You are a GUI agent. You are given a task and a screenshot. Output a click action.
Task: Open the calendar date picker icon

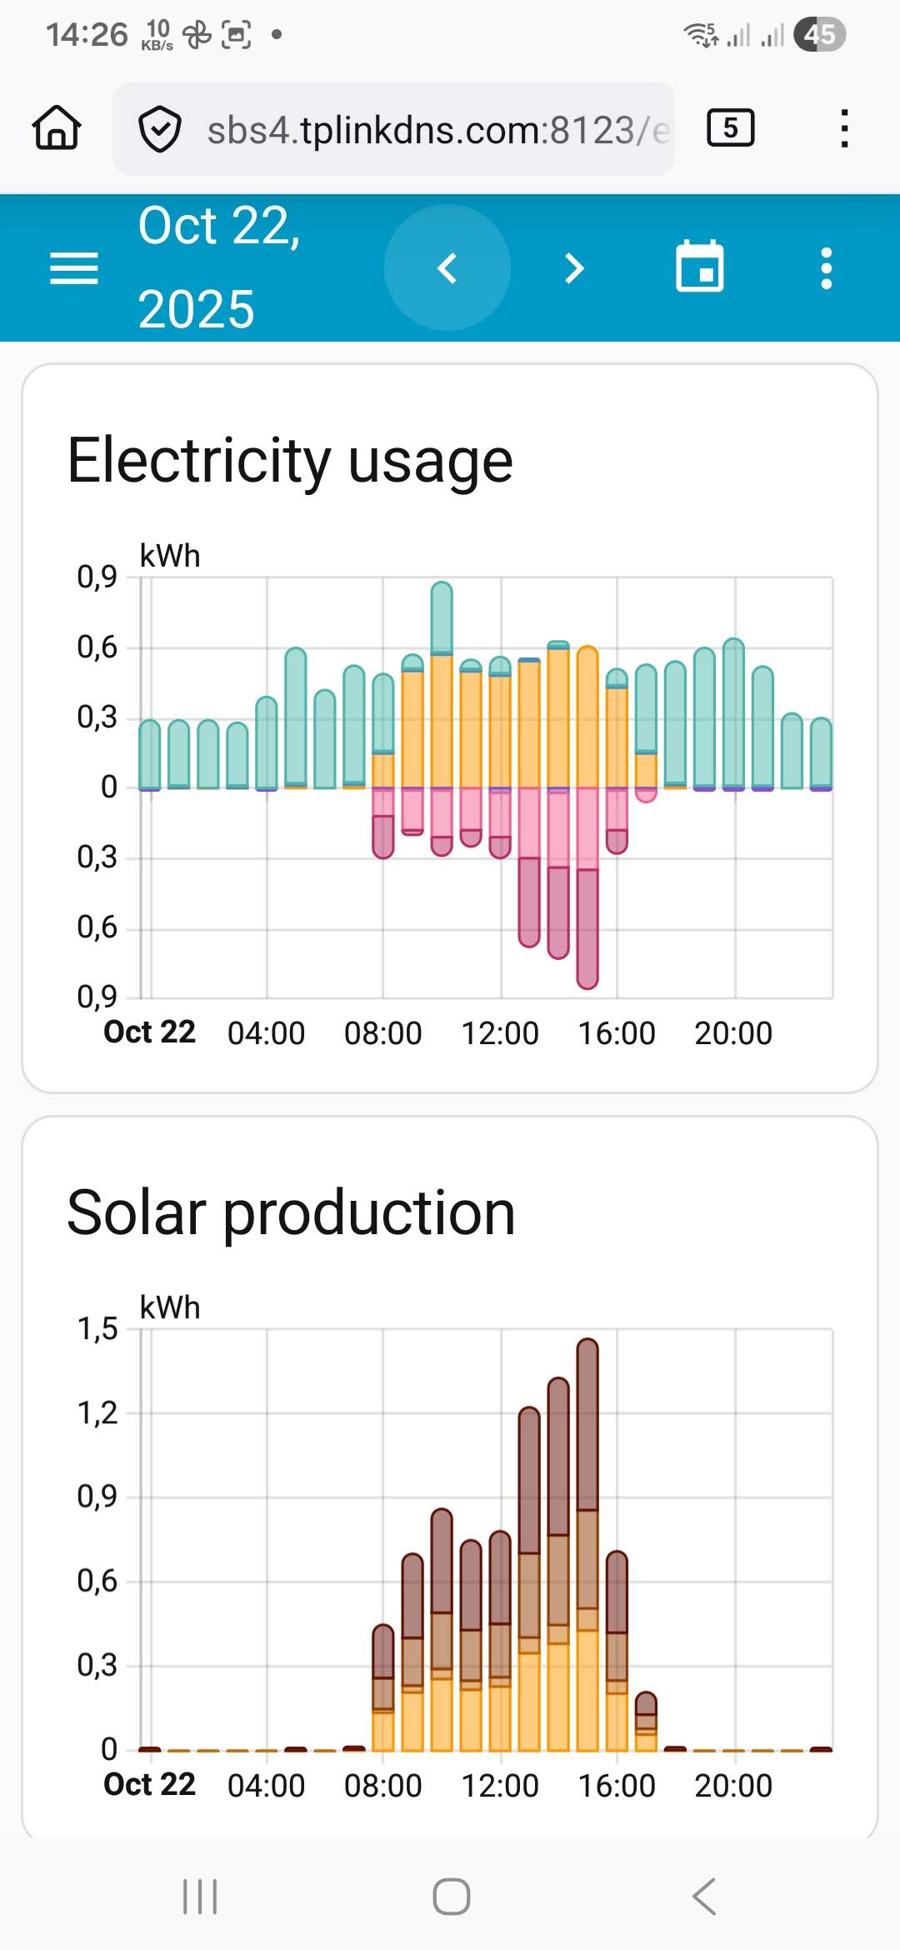(699, 267)
